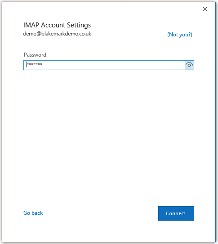Click the (Not you?) link
This screenshot has width=218, height=244.
(180, 35)
